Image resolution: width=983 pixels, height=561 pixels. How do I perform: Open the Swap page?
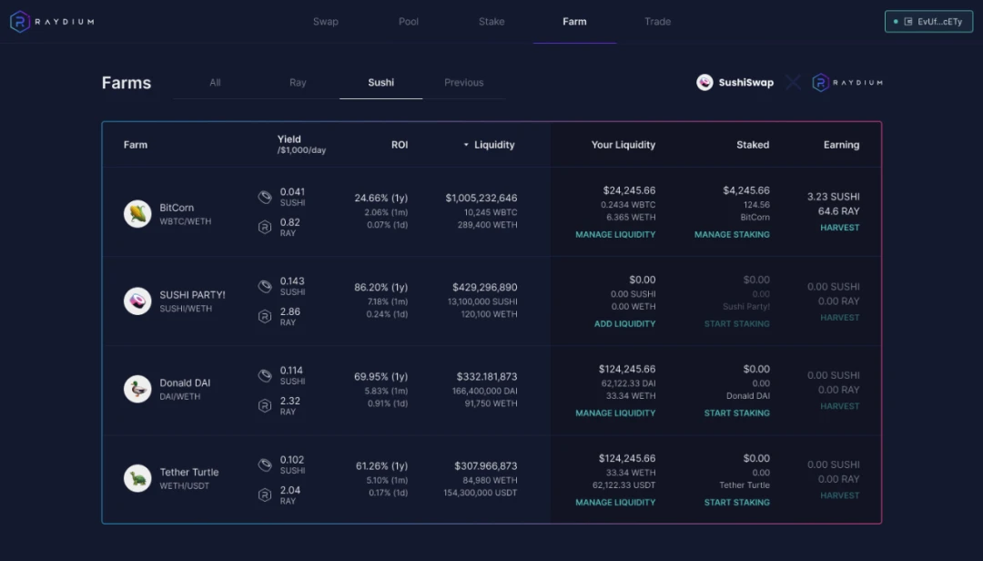[x=325, y=21]
